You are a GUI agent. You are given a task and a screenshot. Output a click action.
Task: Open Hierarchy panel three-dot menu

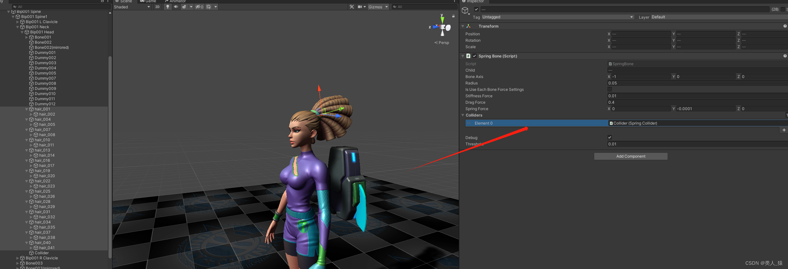108,1
